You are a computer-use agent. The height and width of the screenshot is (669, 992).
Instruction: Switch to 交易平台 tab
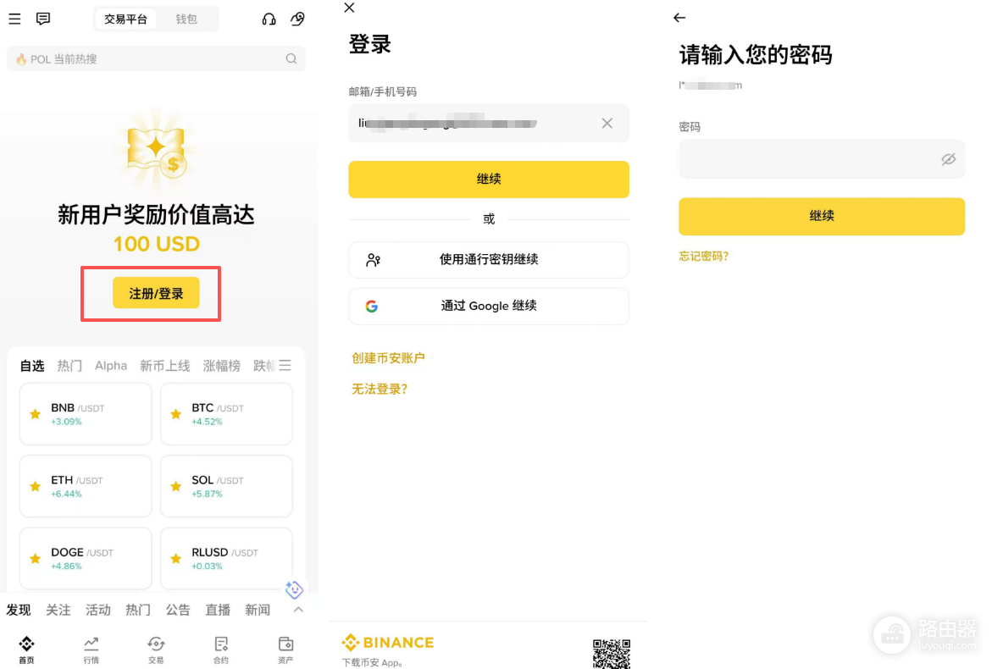[x=125, y=19]
